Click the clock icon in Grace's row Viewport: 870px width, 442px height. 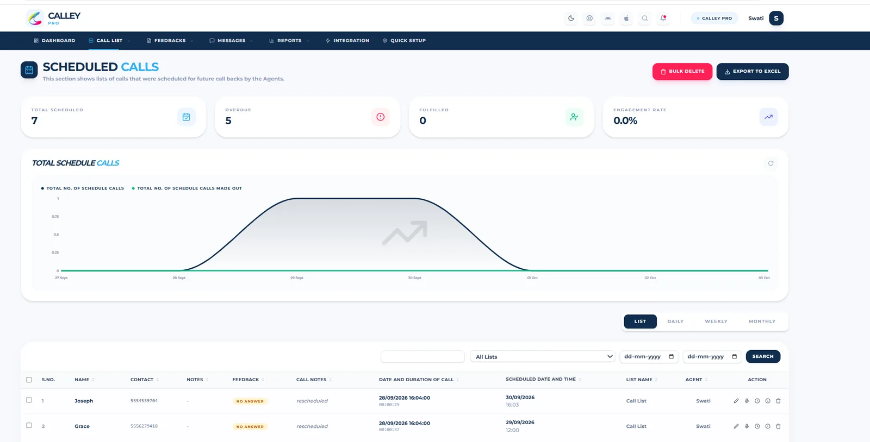pyautogui.click(x=757, y=427)
